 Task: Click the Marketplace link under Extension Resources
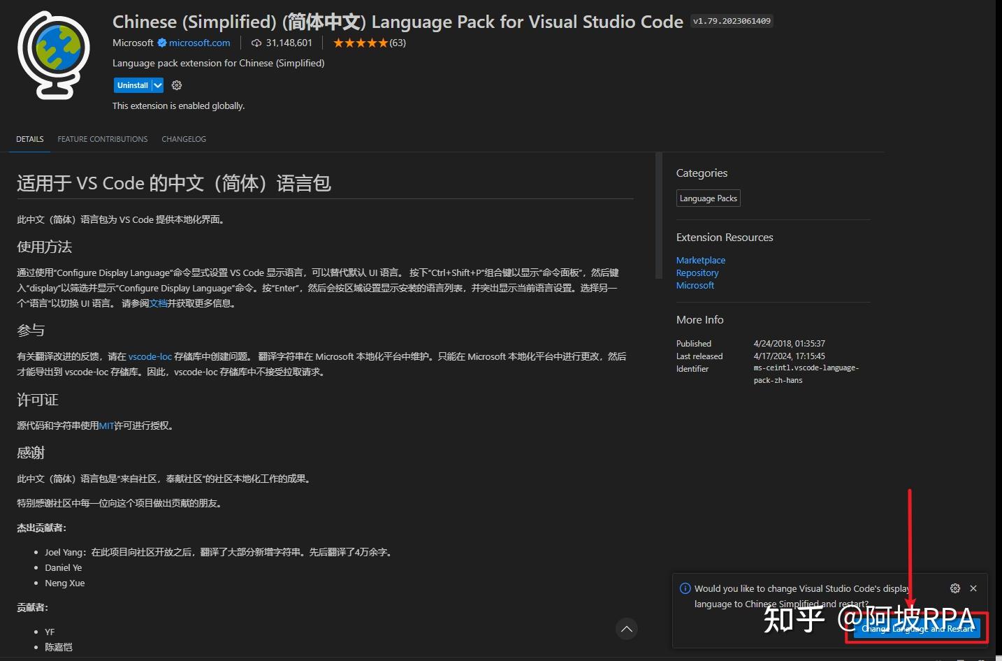click(700, 260)
